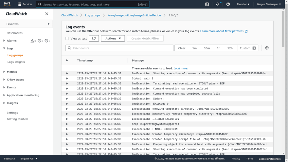Open Getting Started in the sidebar
Viewport: 288px width, 162px height.
(17, 119)
